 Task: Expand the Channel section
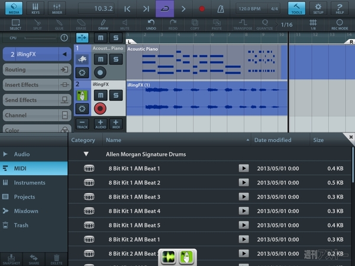coord(37,115)
